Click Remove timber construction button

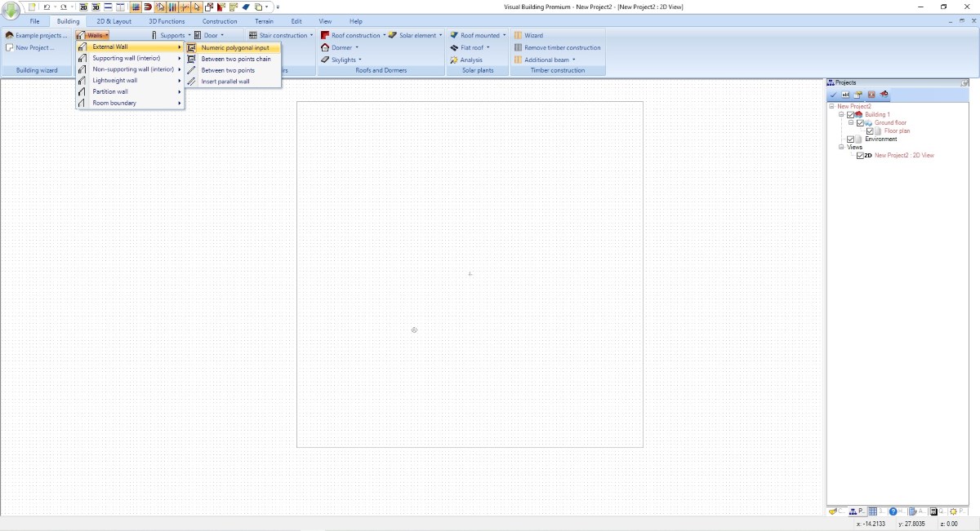pos(557,48)
